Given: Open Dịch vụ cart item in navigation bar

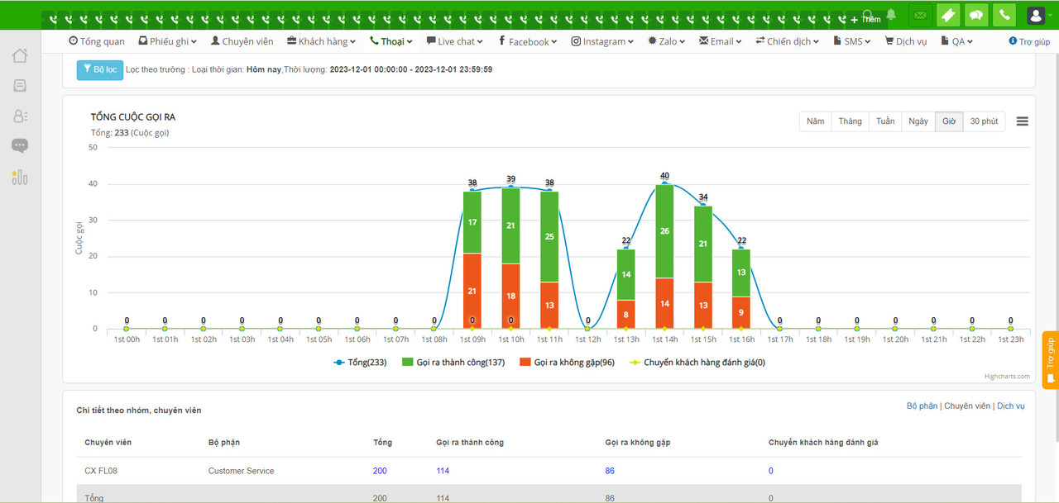Looking at the screenshot, I should (906, 41).
